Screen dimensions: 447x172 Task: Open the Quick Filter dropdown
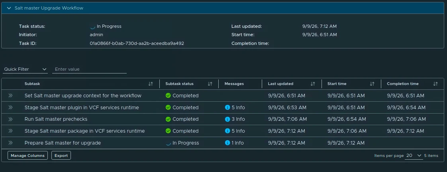(25, 69)
